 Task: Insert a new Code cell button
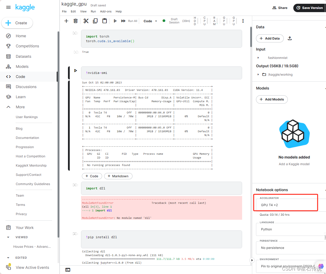[x=92, y=176]
